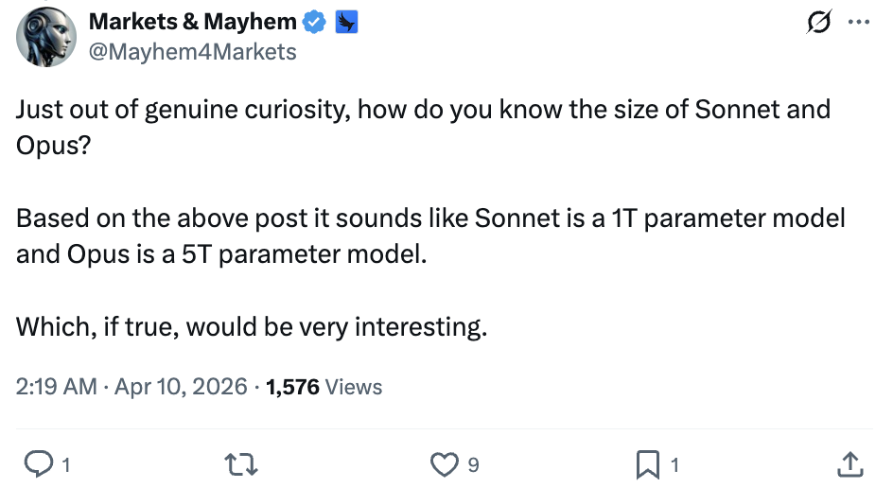The image size is (893, 488).
Task: Open the Markets & Mayhem display name
Action: click(x=193, y=23)
